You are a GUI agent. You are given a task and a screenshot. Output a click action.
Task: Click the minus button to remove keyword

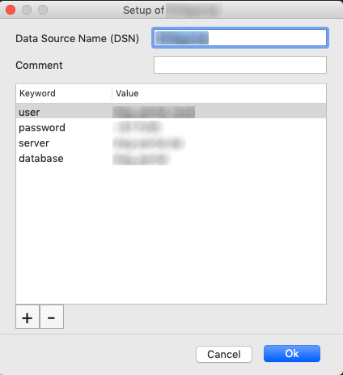(52, 317)
